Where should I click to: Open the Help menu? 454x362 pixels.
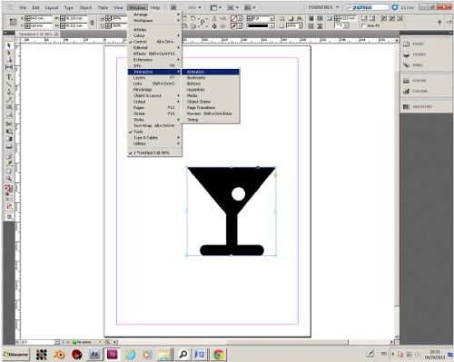(155, 7)
